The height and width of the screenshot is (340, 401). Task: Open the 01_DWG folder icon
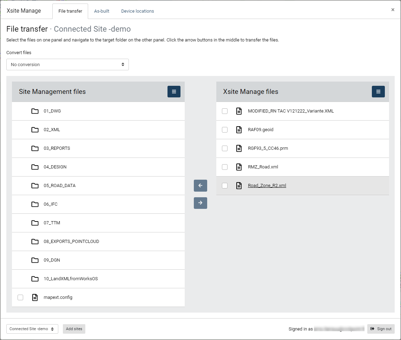click(35, 111)
